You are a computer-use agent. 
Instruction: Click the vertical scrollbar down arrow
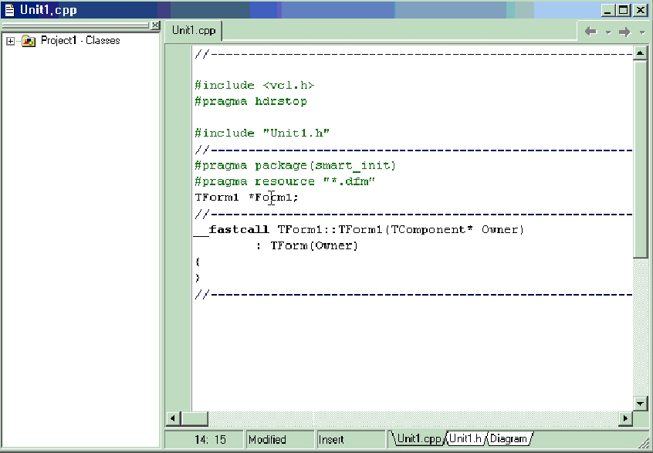(x=640, y=404)
